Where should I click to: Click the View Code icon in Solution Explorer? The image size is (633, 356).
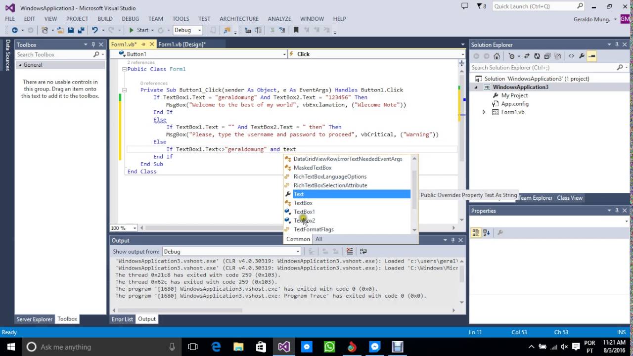pos(571,56)
